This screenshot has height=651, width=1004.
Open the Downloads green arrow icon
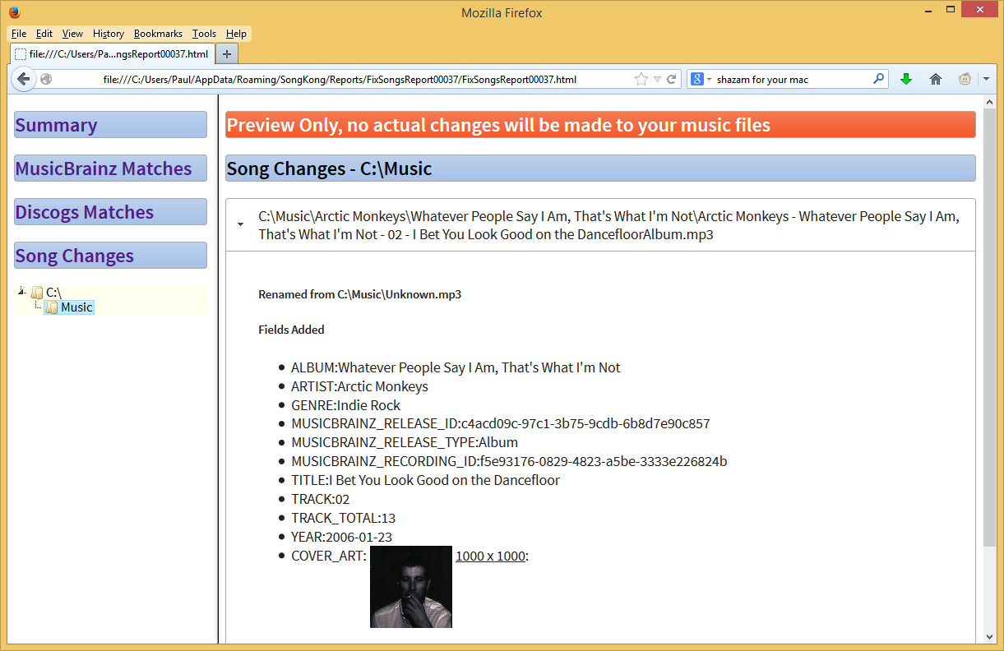point(906,79)
